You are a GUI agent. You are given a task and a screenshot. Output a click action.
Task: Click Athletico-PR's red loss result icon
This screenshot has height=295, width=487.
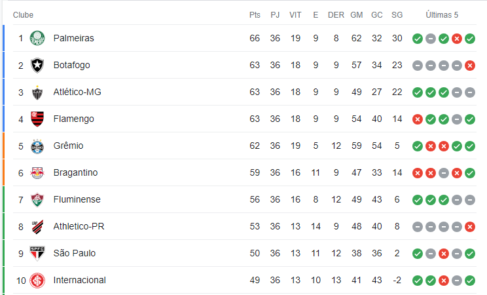click(x=470, y=227)
